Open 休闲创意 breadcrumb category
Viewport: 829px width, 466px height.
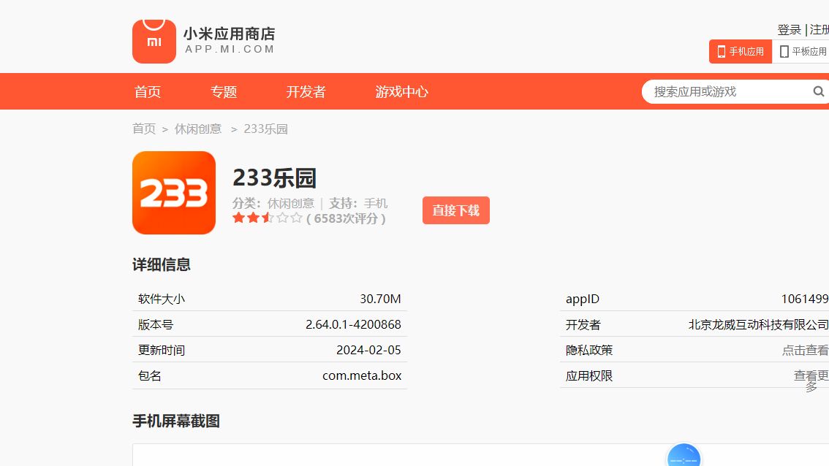tap(197, 129)
